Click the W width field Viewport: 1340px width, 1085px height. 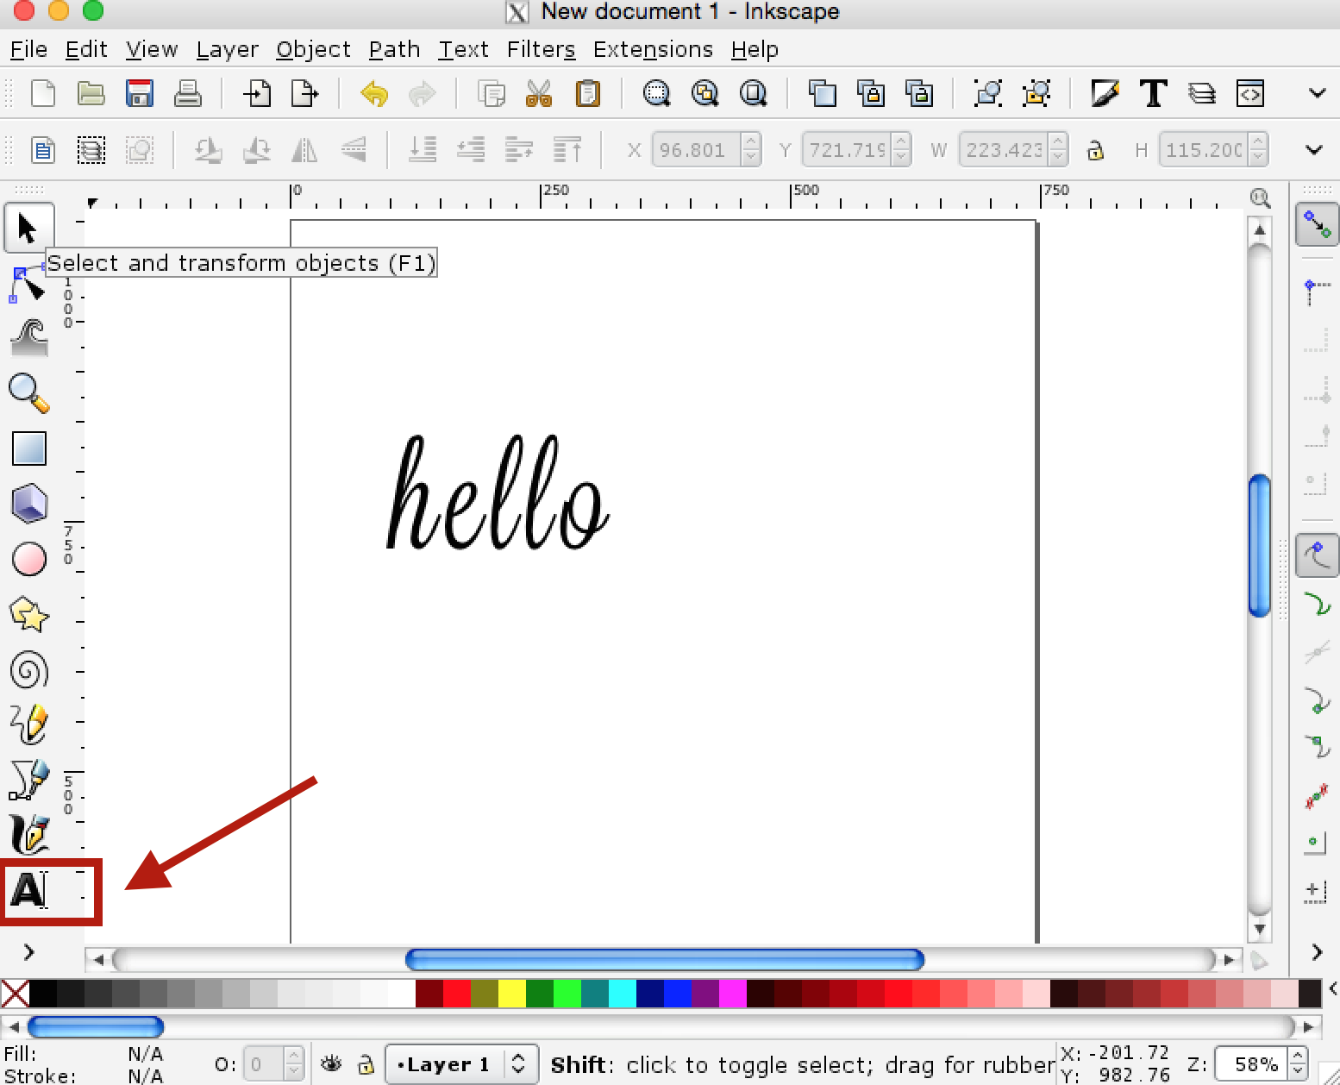click(1005, 150)
